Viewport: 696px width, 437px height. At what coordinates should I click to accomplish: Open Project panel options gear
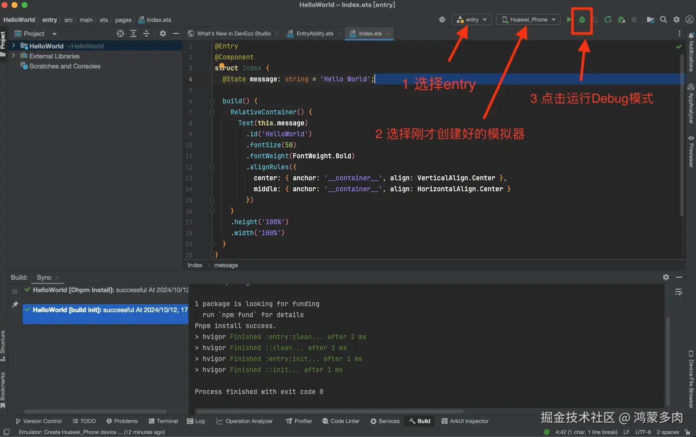click(162, 33)
